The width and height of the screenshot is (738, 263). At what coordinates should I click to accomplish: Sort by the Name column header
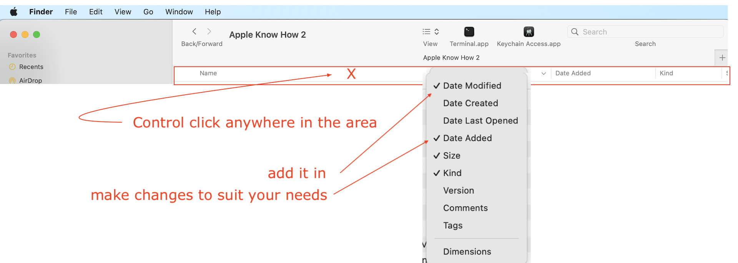click(x=208, y=73)
